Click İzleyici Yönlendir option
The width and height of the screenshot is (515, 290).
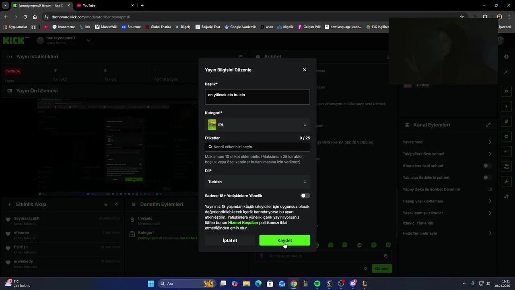[x=418, y=223]
